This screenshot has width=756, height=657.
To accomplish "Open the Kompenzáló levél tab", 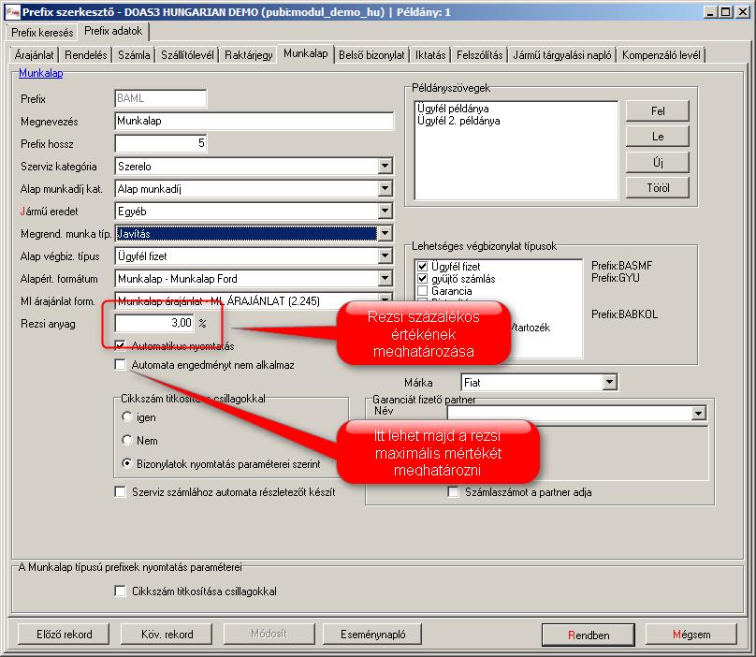I will point(661,55).
